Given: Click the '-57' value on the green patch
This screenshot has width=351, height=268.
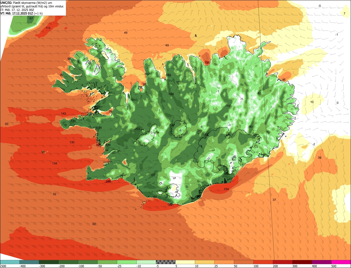Looking at the screenshot, I should [x=31, y=18].
